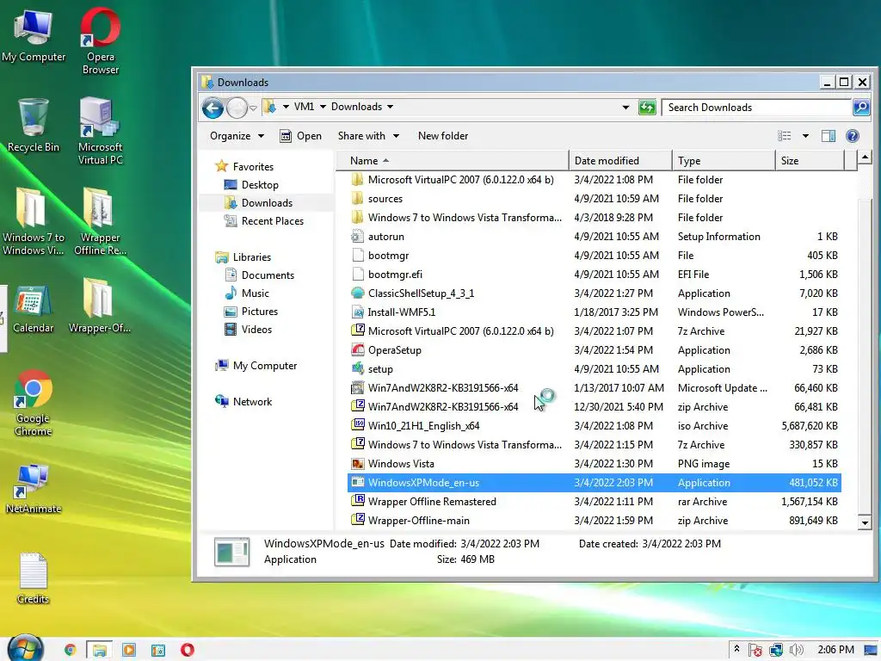The height and width of the screenshot is (661, 881).
Task: Show hidden tray icons arrow
Action: click(x=736, y=649)
